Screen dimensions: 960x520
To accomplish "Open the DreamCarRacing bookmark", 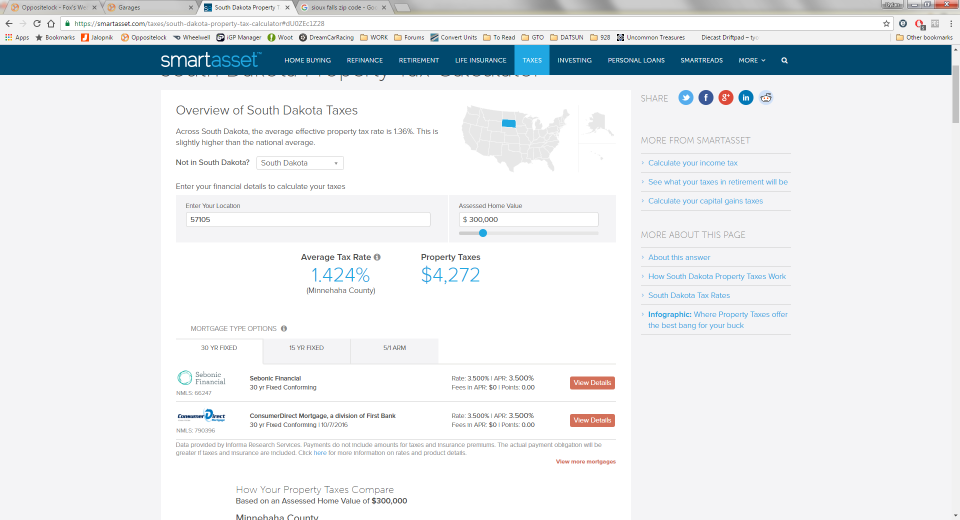I will (326, 37).
